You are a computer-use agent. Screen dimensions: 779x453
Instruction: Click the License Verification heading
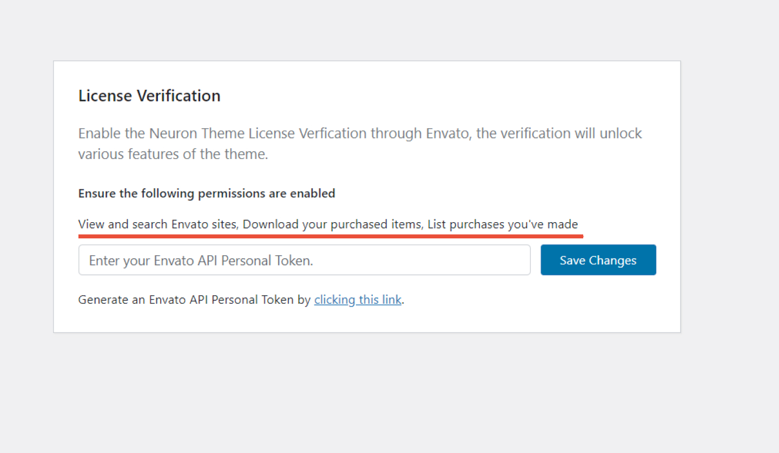[x=149, y=96]
